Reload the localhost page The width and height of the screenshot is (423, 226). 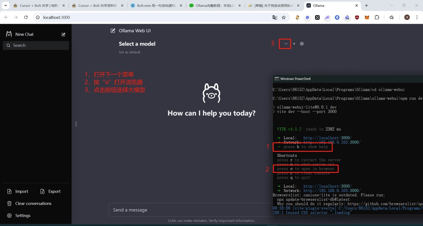point(26,18)
